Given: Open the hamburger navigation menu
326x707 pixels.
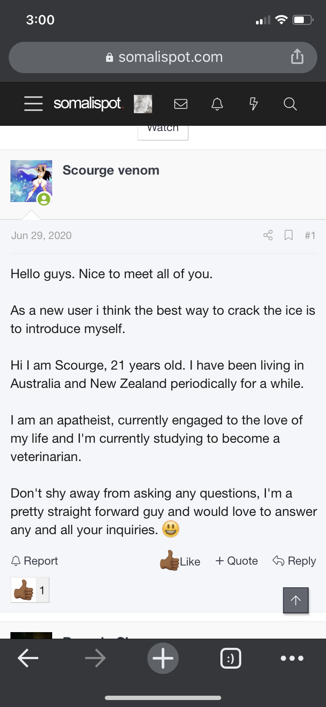Looking at the screenshot, I should 33,104.
